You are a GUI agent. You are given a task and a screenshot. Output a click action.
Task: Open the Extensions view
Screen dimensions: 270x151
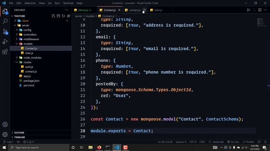(x=5, y=52)
